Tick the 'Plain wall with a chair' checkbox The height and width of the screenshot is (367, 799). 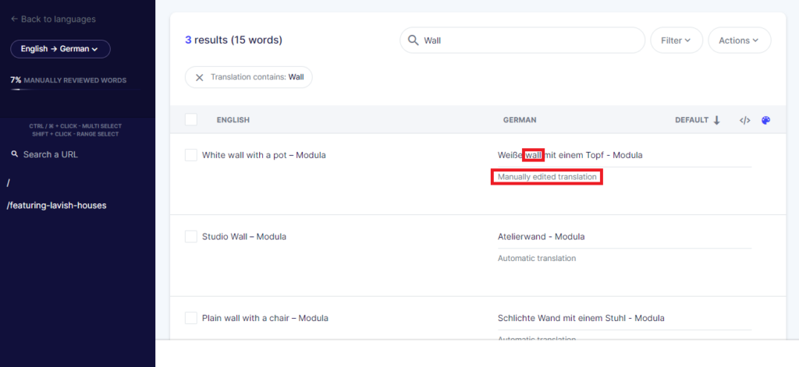click(191, 318)
